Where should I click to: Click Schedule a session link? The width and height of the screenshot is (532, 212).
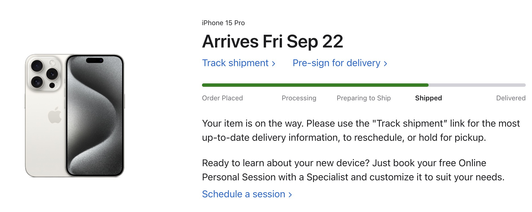247,194
